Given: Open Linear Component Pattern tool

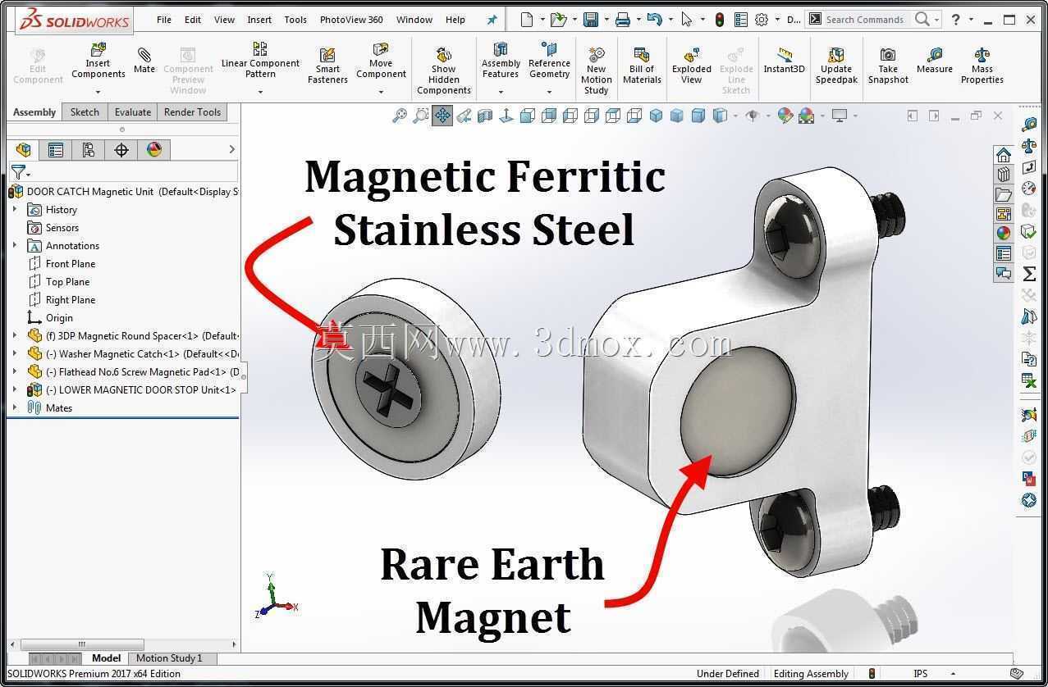Looking at the screenshot, I should tap(260, 61).
